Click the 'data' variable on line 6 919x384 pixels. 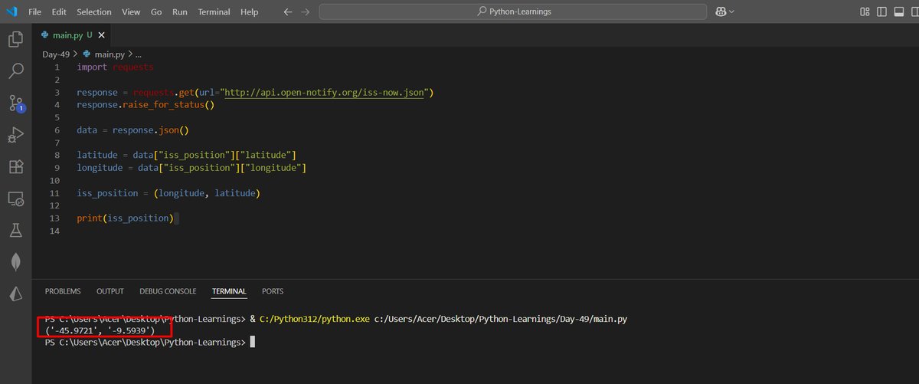pos(87,130)
